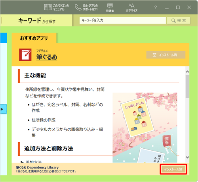Open 添付アプリのサポート窓口 support contacts
The width and height of the screenshot is (198, 182).
click(86, 8)
